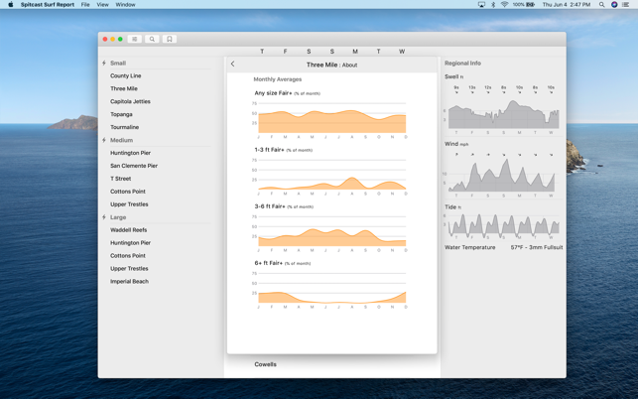
Task: Open the File menu
Action: (85, 5)
